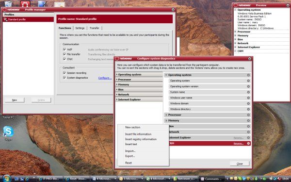Open the IT PRO taskbar button
Screen dimensions: 291x182
coord(50,179)
